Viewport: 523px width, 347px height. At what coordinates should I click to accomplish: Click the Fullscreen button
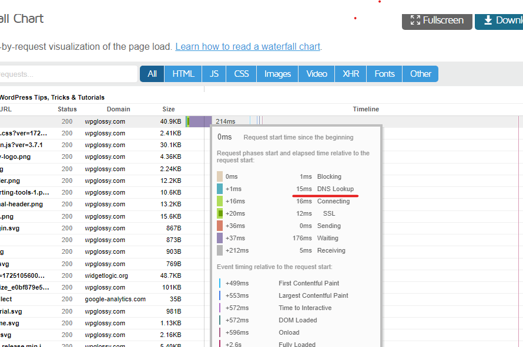tap(437, 21)
